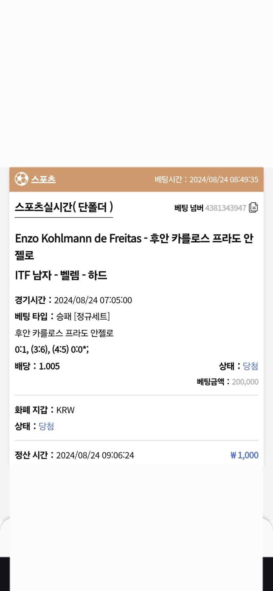Screen dimensions: 273x591
Task: Click the 베팅 타입 승패 [정규세트] line
Action: coord(62,316)
